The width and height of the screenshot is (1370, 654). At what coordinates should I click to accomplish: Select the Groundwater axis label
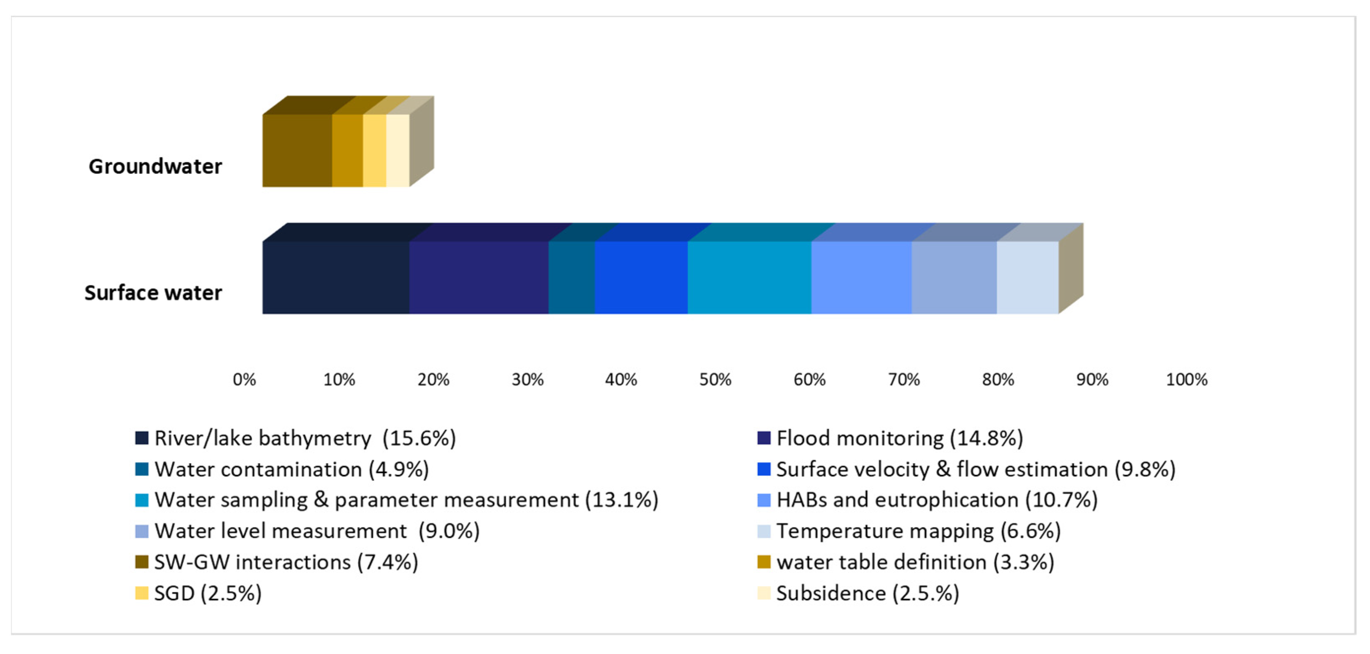pos(155,167)
